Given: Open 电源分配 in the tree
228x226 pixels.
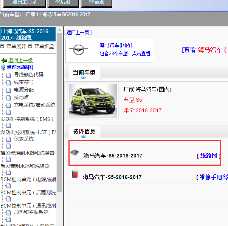Looking at the screenshot, I should point(24,90).
